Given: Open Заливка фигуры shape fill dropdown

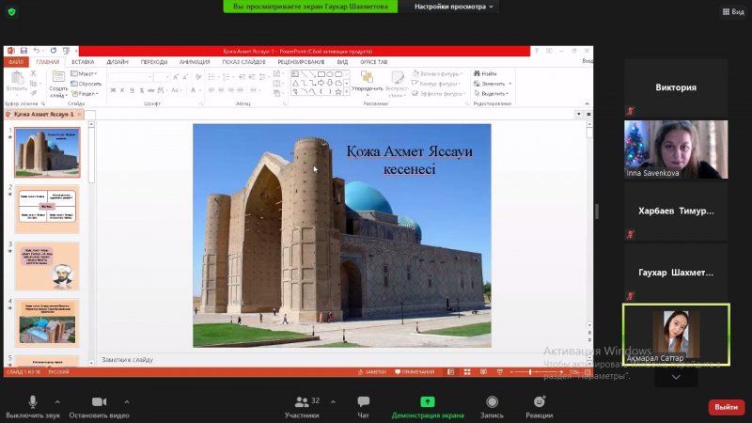Looking at the screenshot, I should (x=437, y=74).
